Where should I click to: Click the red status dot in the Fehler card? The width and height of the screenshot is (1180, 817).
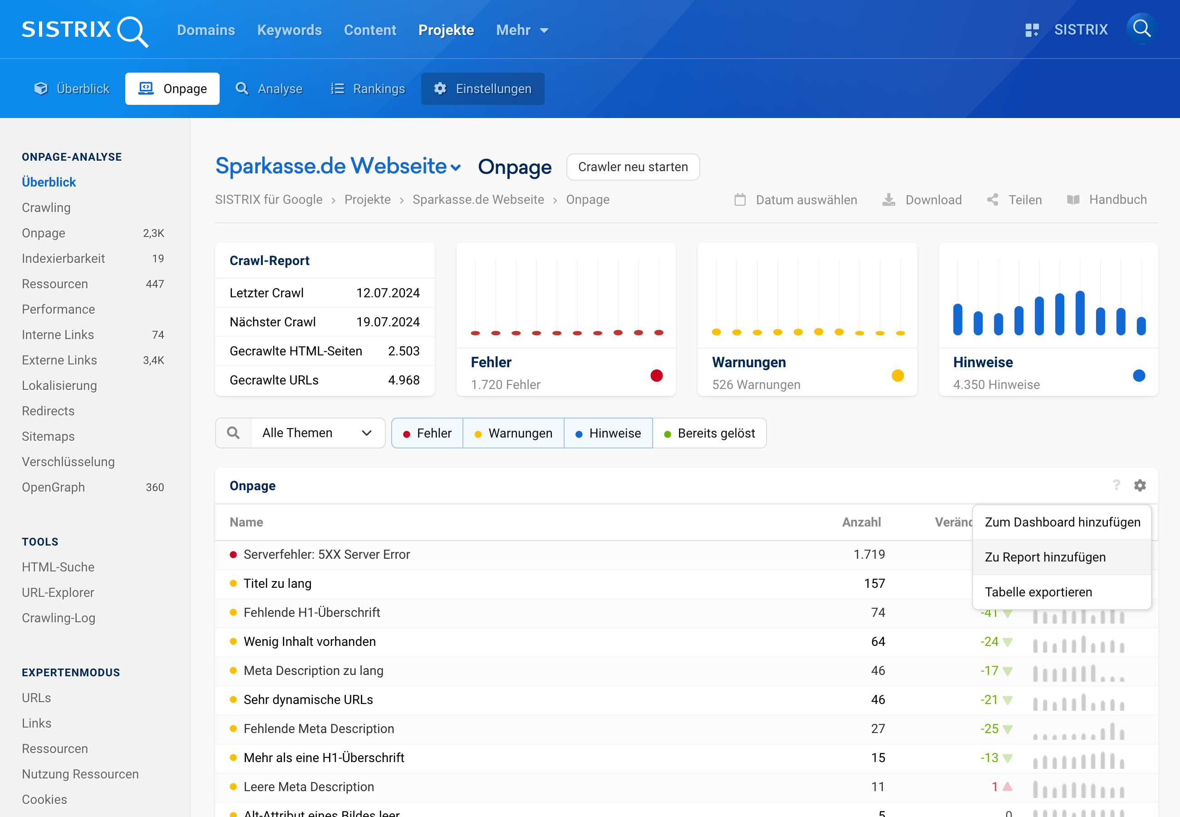657,376
